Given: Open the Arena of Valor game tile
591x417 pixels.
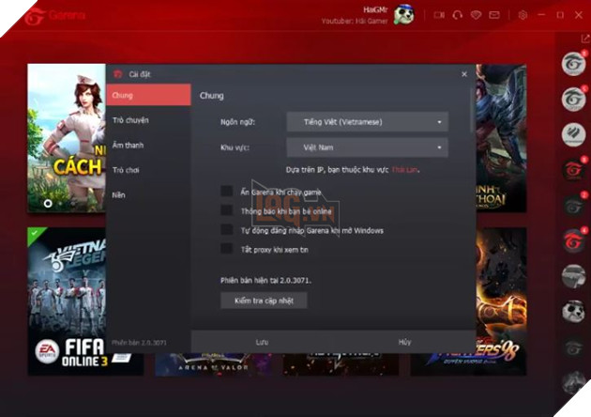Looking at the screenshot, I should (x=213, y=364).
